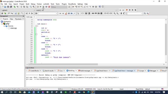Viewport: 168px width, 94px height.
Task: Click the wrench options icon at toolbar end
Action: coord(148,13)
